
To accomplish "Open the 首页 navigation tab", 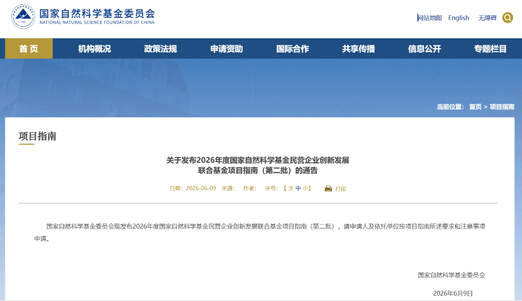I will click(x=29, y=49).
